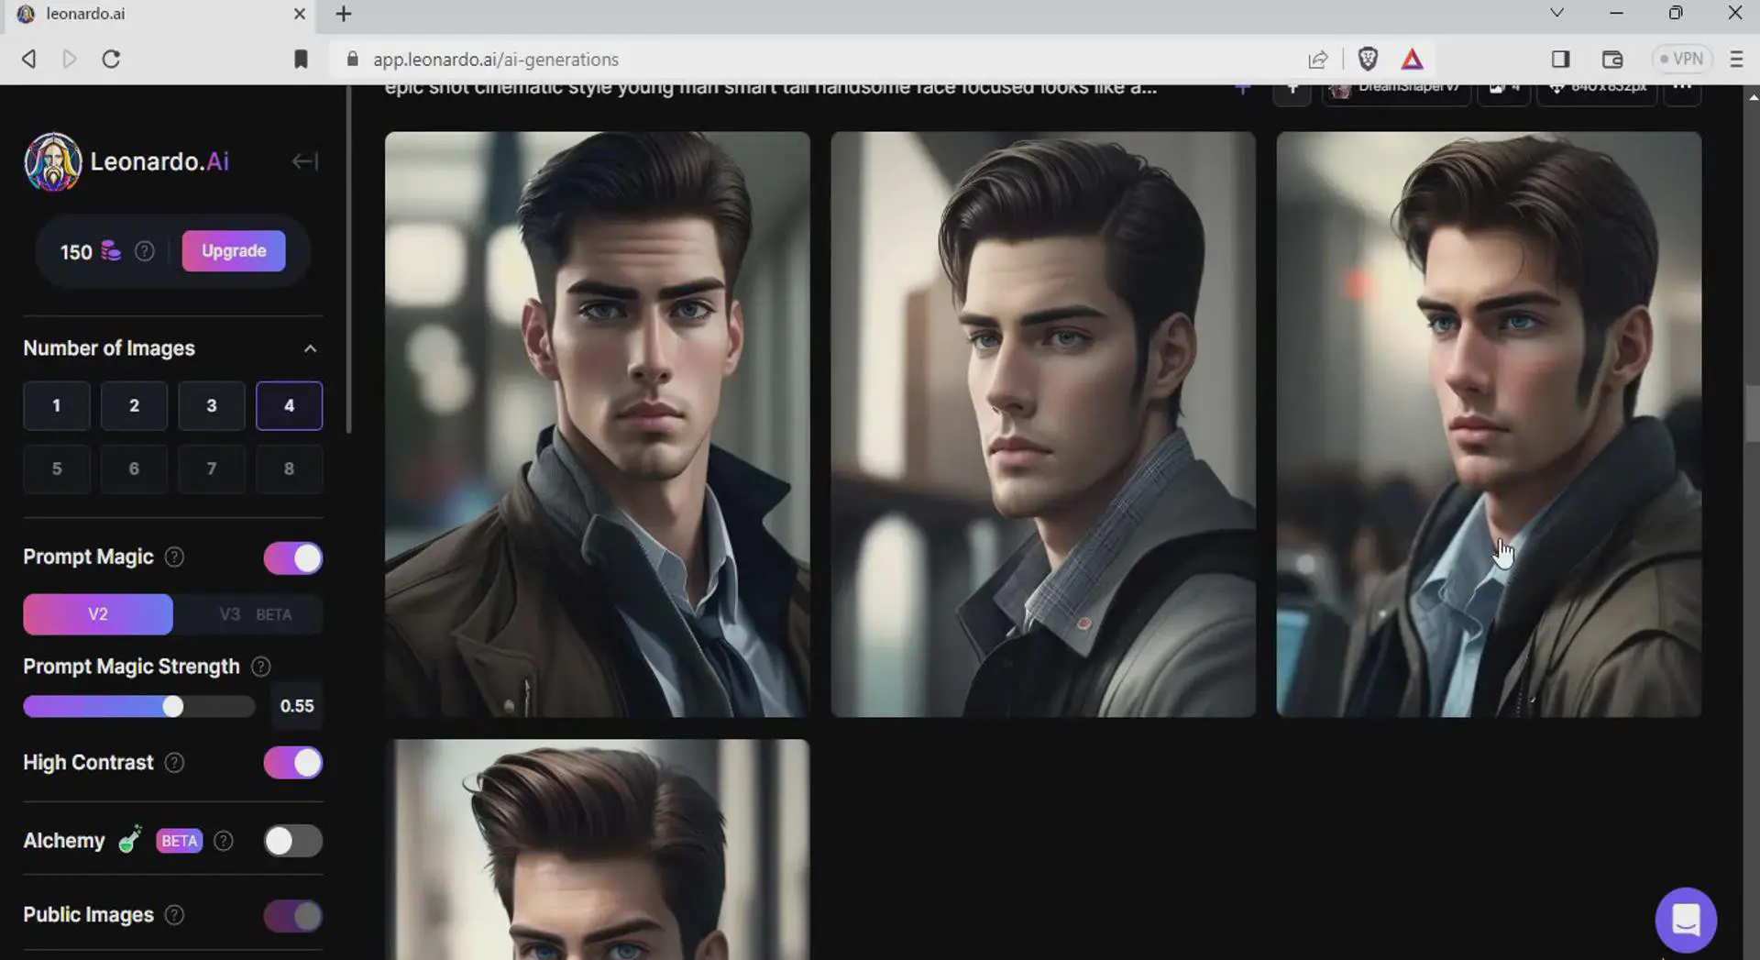Click the Upgrade button

[x=234, y=251]
